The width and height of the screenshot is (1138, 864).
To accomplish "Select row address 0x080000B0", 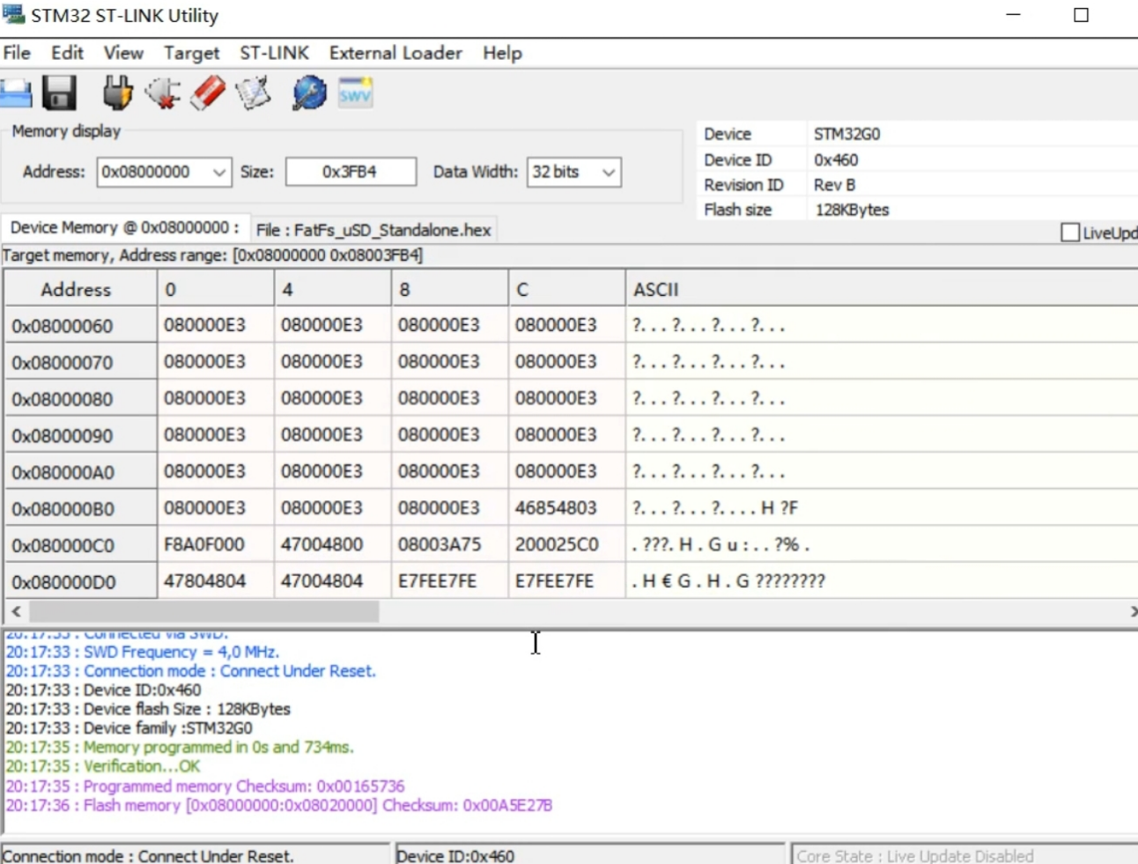I will pyautogui.click(x=80, y=509).
